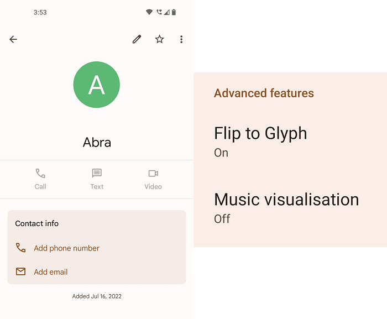Image resolution: width=387 pixels, height=319 pixels.
Task: Open the Music visualisation setting
Action: tap(286, 207)
